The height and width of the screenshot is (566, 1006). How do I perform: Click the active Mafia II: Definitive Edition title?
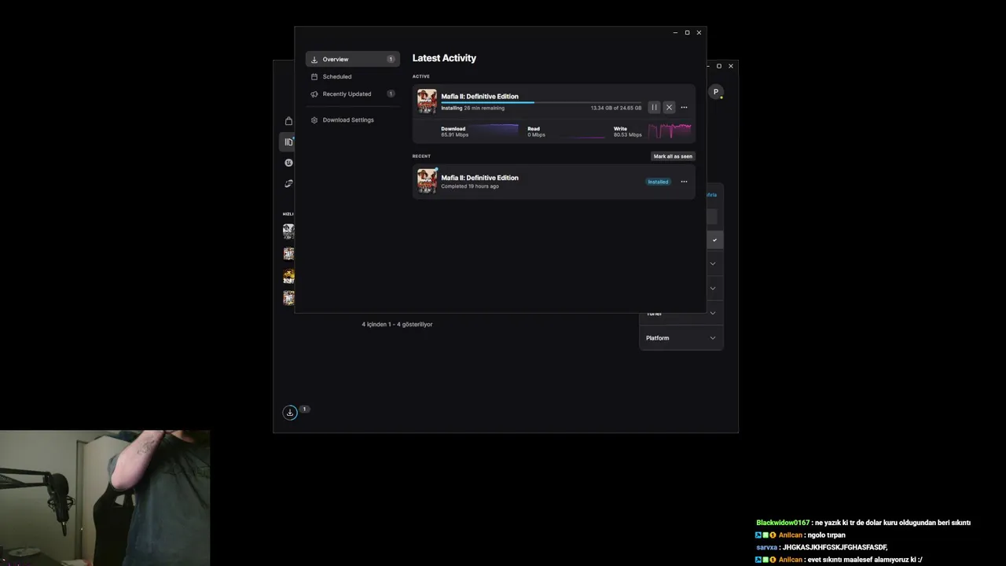pyautogui.click(x=479, y=96)
